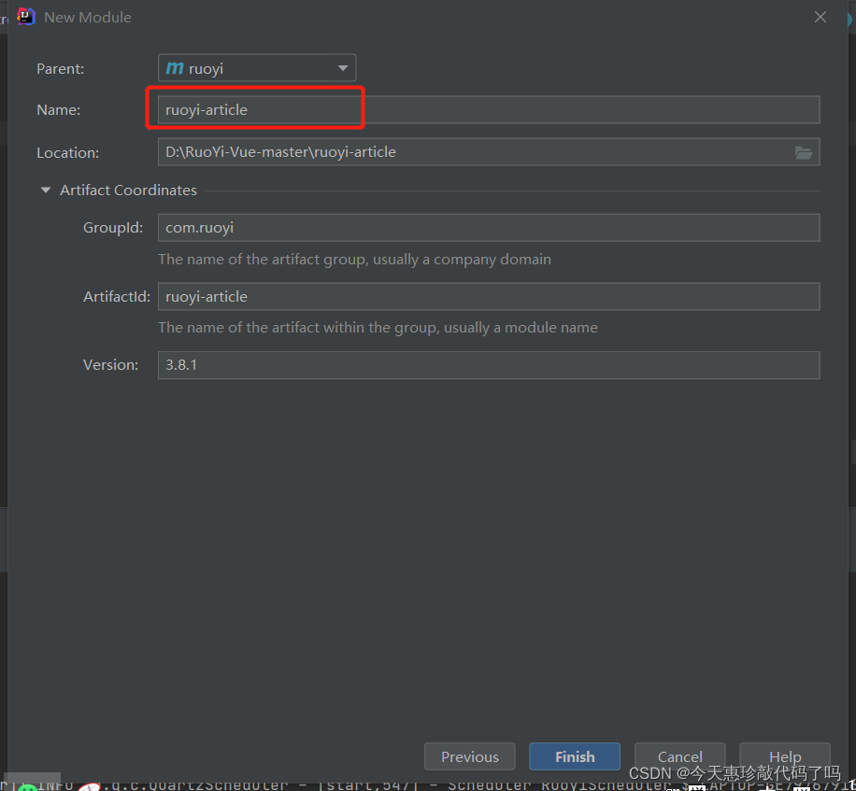Open Help for the New Module dialog
This screenshot has height=791, width=856.
pos(784,756)
